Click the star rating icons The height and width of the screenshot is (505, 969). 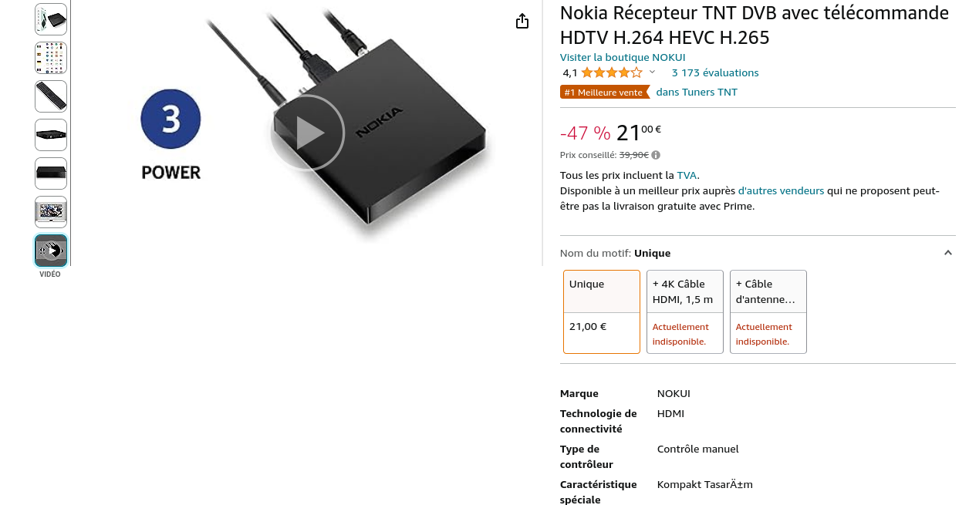(x=611, y=73)
